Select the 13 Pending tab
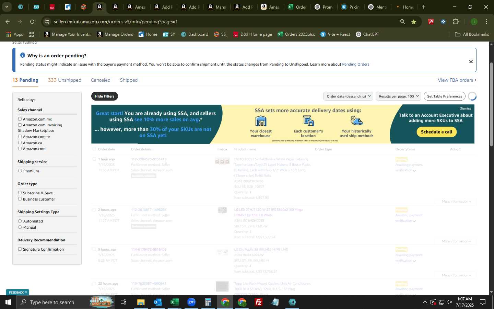This screenshot has height=309, width=494. pyautogui.click(x=25, y=80)
